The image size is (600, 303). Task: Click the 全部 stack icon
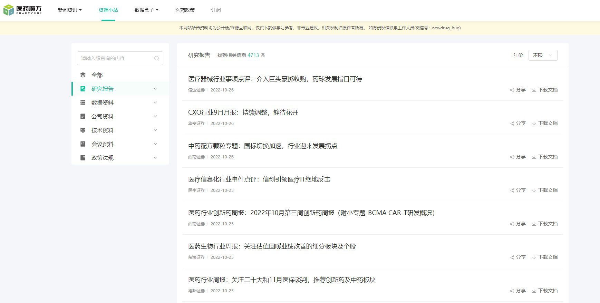click(x=83, y=75)
